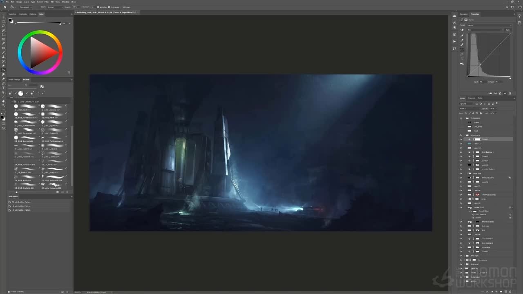This screenshot has width=523, height=294.
Task: Click black point eyedropper in Curves
Action: 462,35
